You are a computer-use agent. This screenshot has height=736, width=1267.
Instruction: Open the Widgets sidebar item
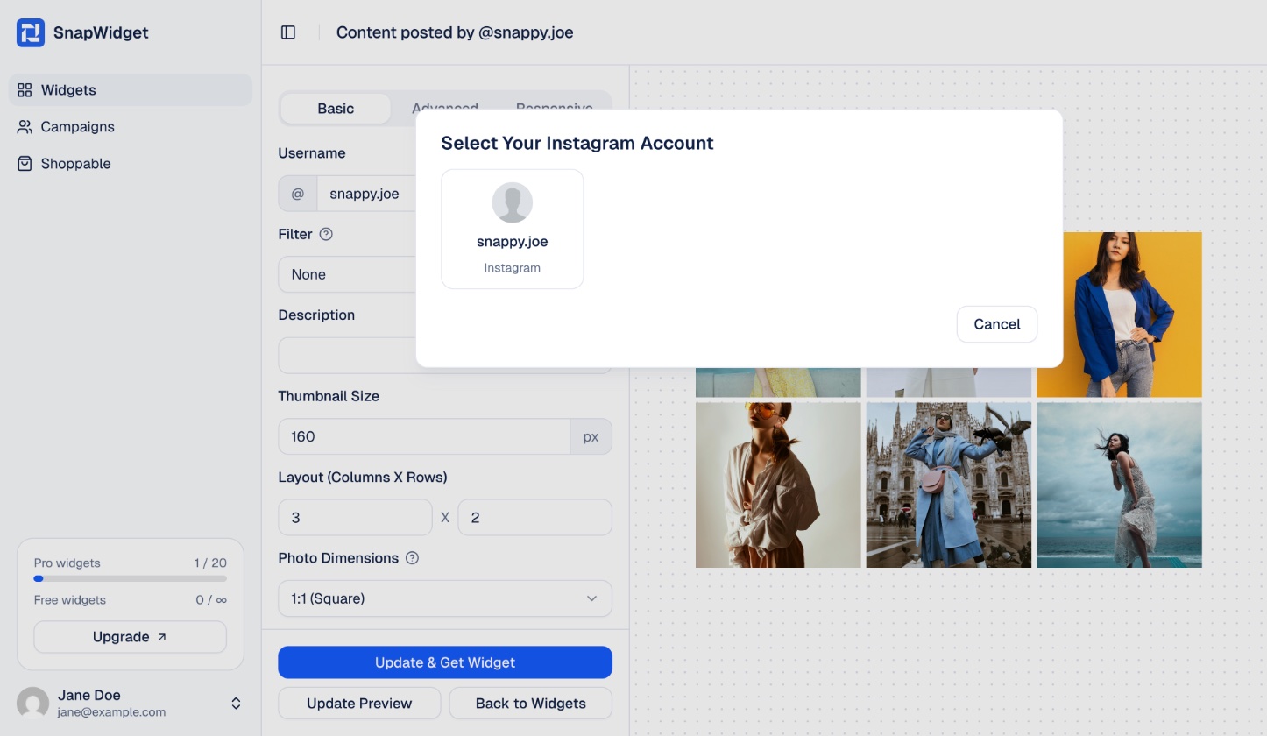click(131, 90)
